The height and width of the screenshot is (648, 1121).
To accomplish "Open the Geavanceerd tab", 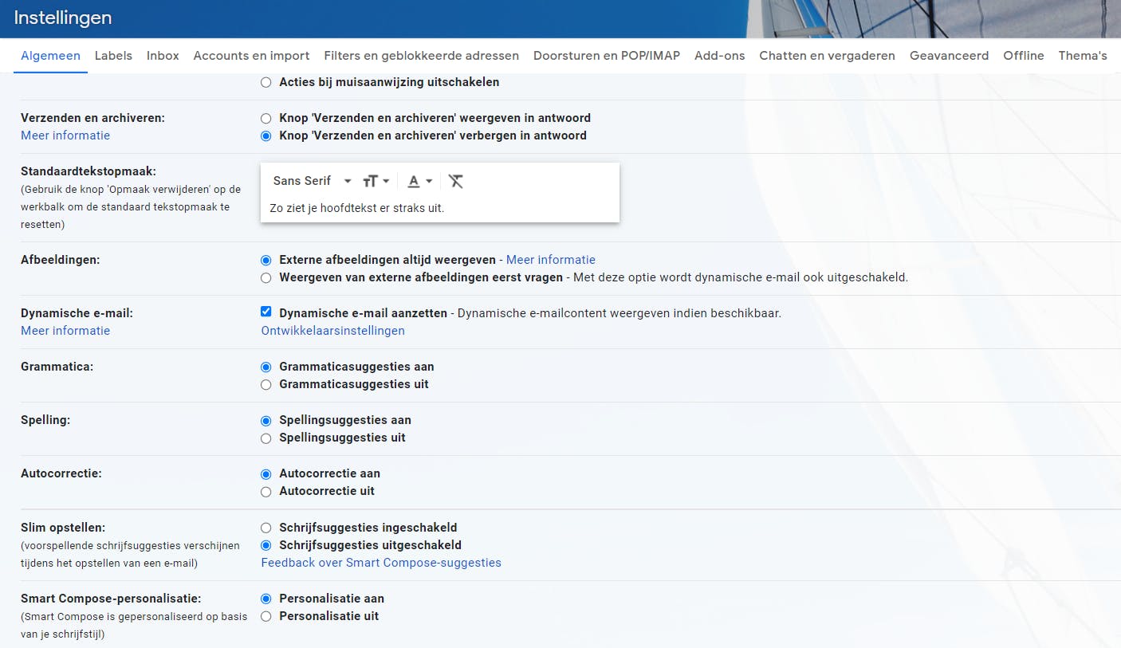I will pos(949,56).
